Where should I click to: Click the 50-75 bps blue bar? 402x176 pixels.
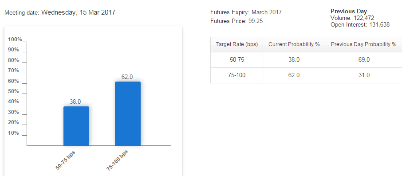tap(76, 126)
